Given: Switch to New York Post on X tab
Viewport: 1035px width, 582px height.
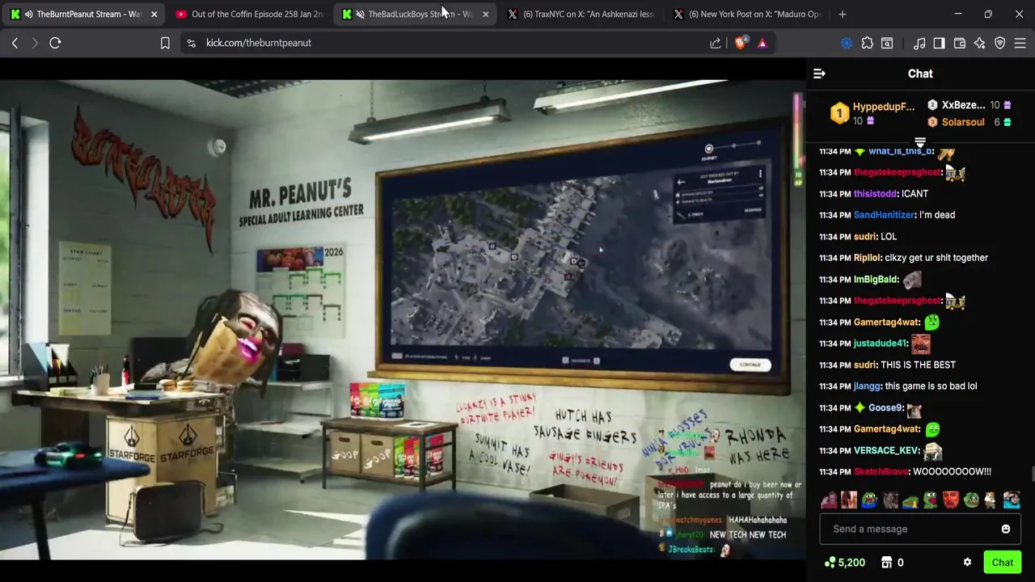Looking at the screenshot, I should [746, 14].
